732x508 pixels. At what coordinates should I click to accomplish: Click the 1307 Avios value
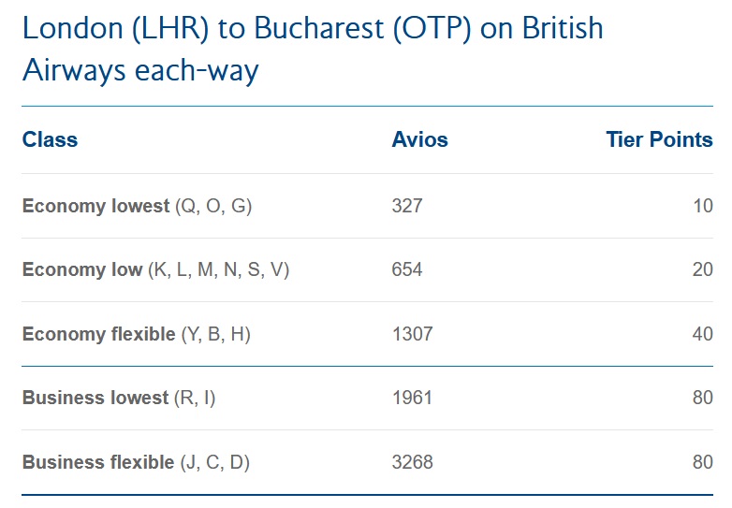pyautogui.click(x=412, y=334)
